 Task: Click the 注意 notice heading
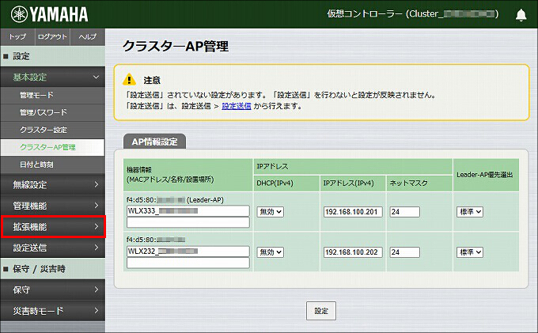tap(152, 80)
